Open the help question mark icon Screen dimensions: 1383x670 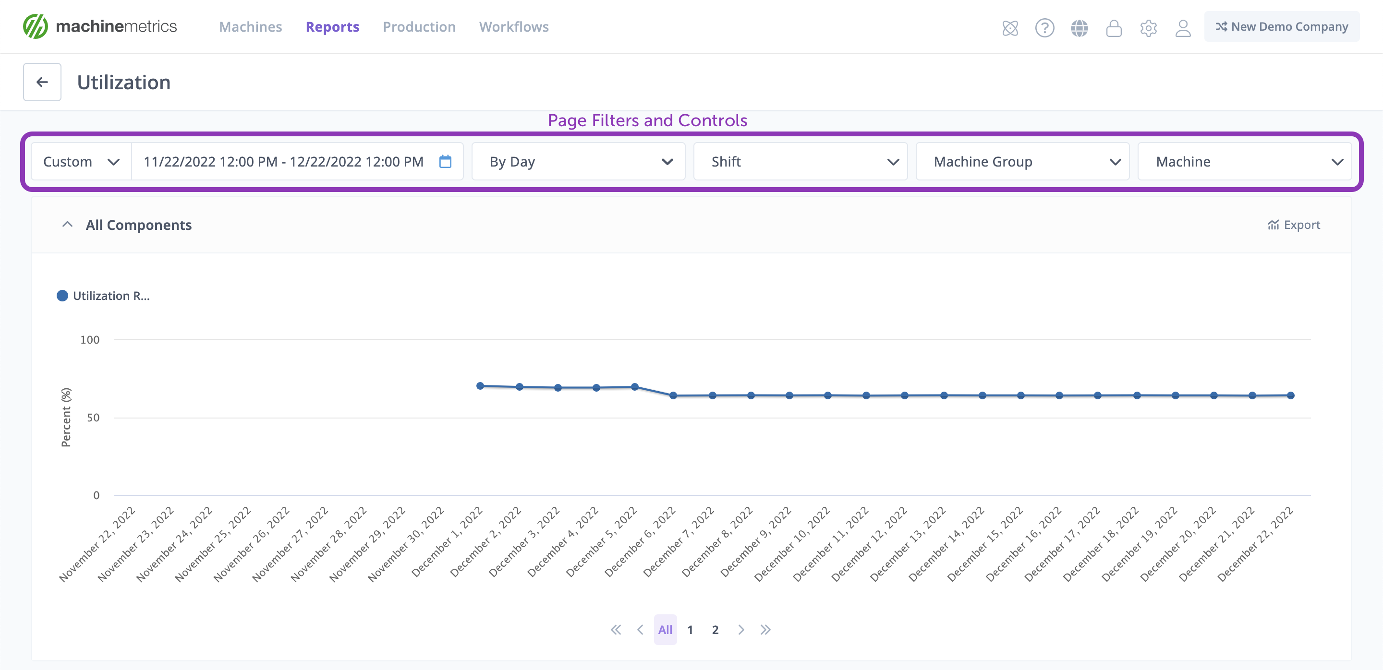coord(1044,27)
